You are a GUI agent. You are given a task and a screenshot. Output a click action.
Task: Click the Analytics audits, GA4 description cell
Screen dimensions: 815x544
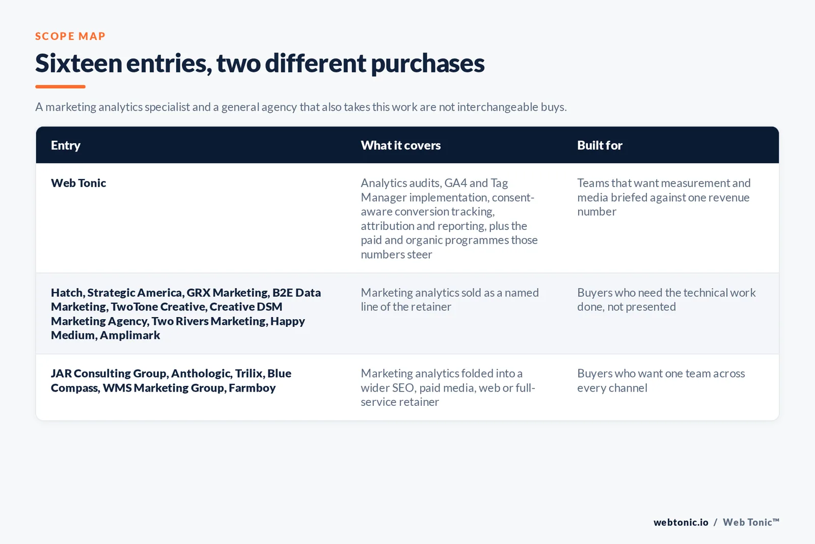[449, 218]
